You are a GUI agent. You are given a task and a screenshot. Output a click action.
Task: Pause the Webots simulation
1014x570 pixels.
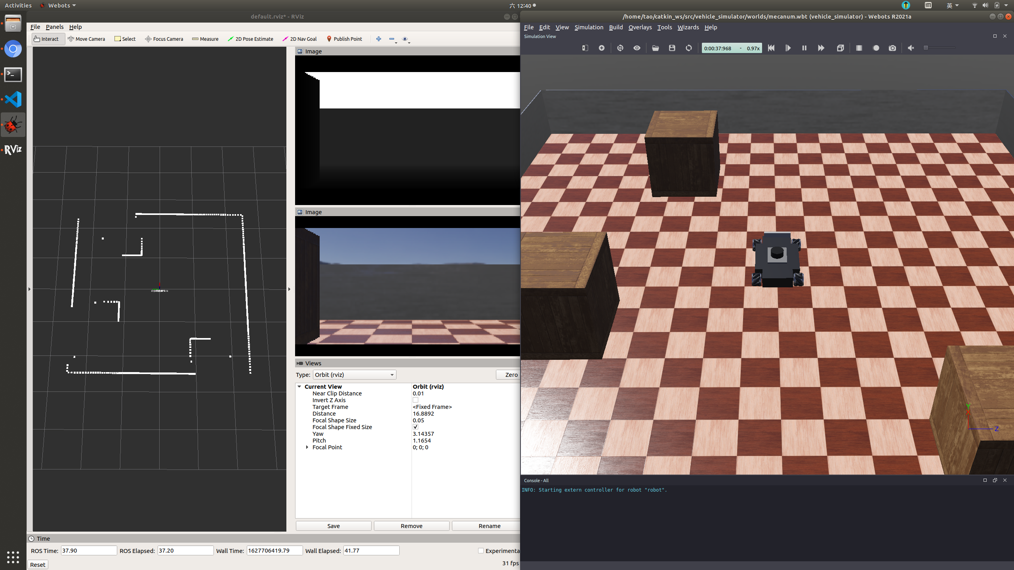(x=804, y=48)
